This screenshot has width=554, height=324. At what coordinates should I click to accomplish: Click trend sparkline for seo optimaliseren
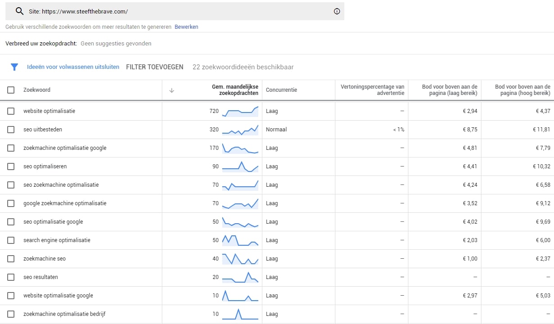coord(240,166)
